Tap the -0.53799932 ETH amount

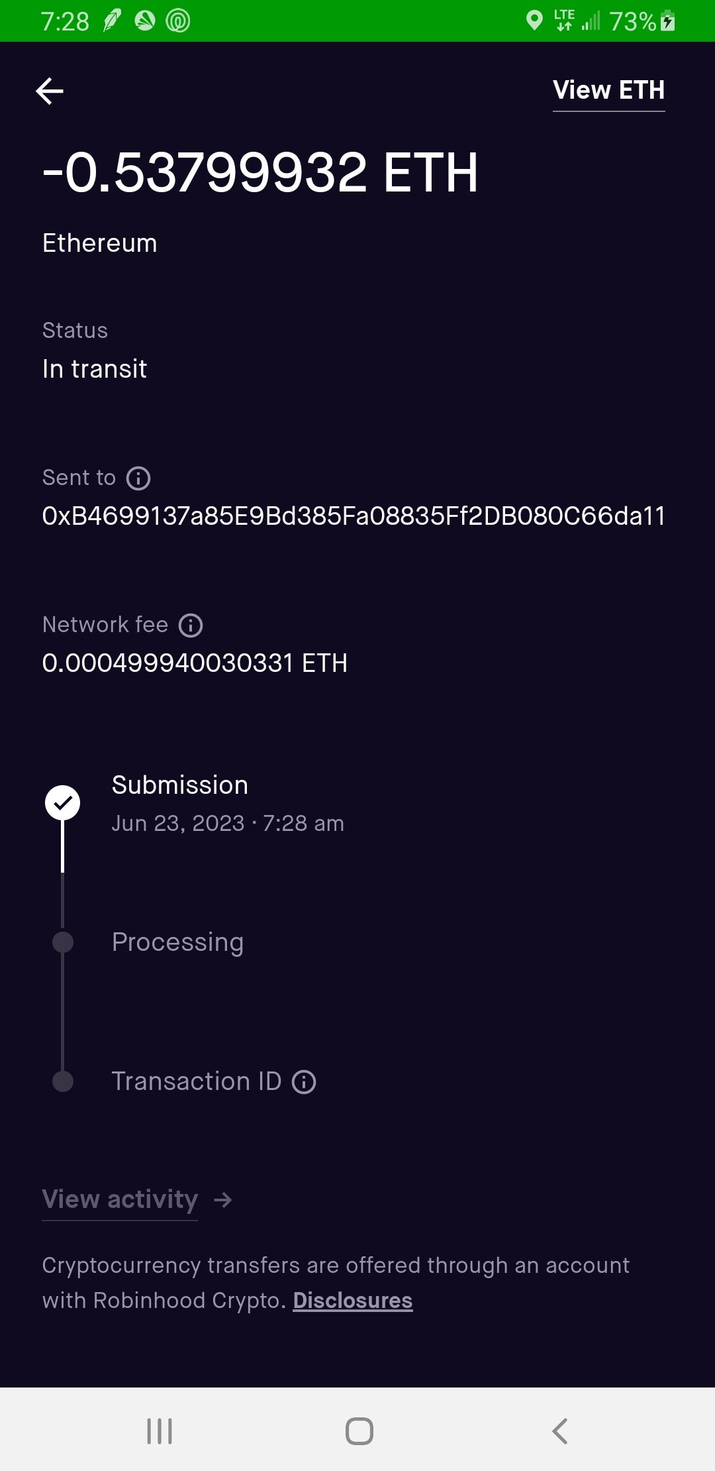click(x=260, y=173)
